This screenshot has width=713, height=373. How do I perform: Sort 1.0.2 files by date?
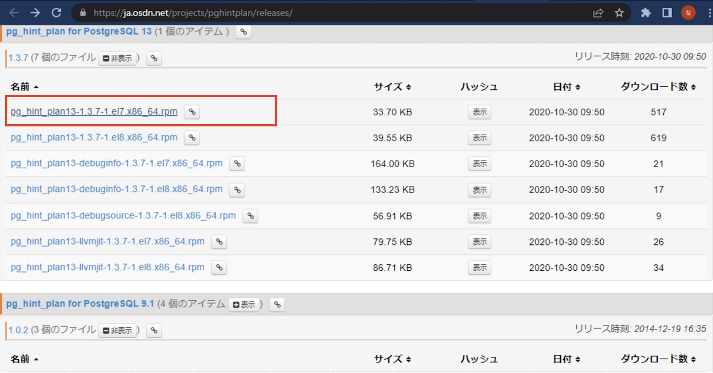(x=566, y=359)
